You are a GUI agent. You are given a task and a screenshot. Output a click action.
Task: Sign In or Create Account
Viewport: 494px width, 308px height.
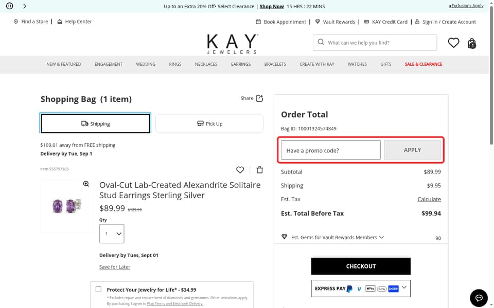(x=445, y=22)
